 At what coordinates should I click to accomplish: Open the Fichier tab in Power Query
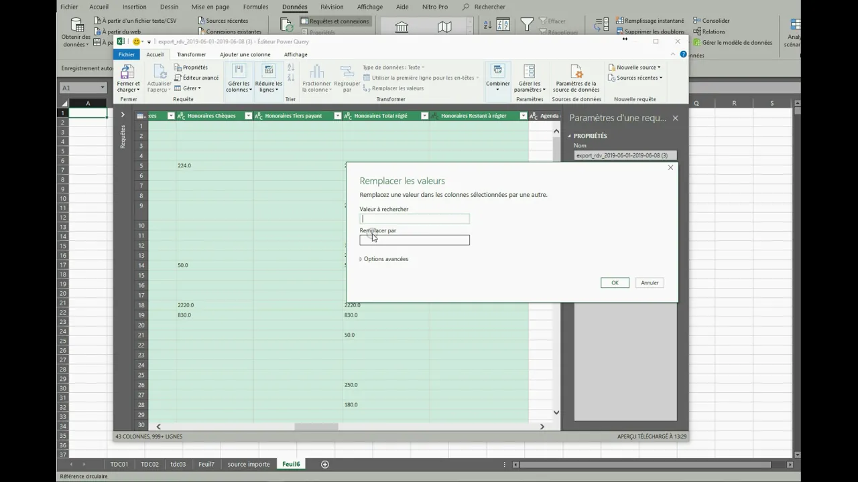click(127, 54)
